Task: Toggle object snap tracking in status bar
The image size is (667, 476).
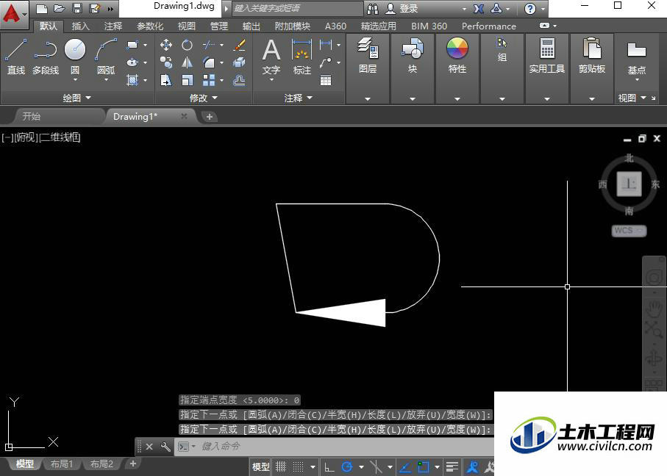Action: click(x=405, y=466)
